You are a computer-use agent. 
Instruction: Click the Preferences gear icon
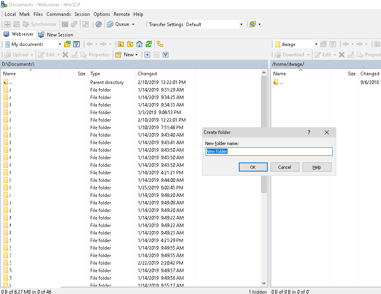click(99, 24)
